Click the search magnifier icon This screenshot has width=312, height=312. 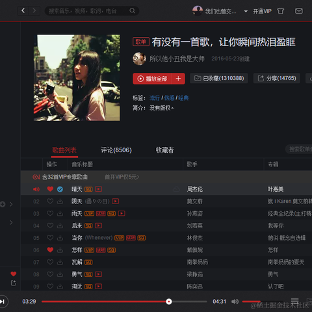132,10
